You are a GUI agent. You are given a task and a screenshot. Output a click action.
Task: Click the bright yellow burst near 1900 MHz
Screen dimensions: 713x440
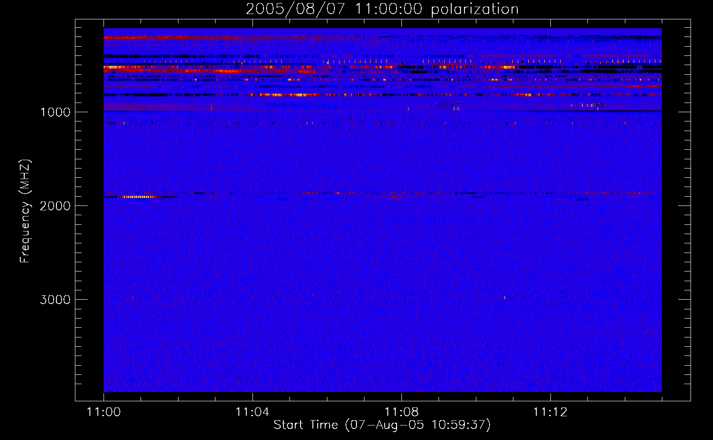(139, 197)
